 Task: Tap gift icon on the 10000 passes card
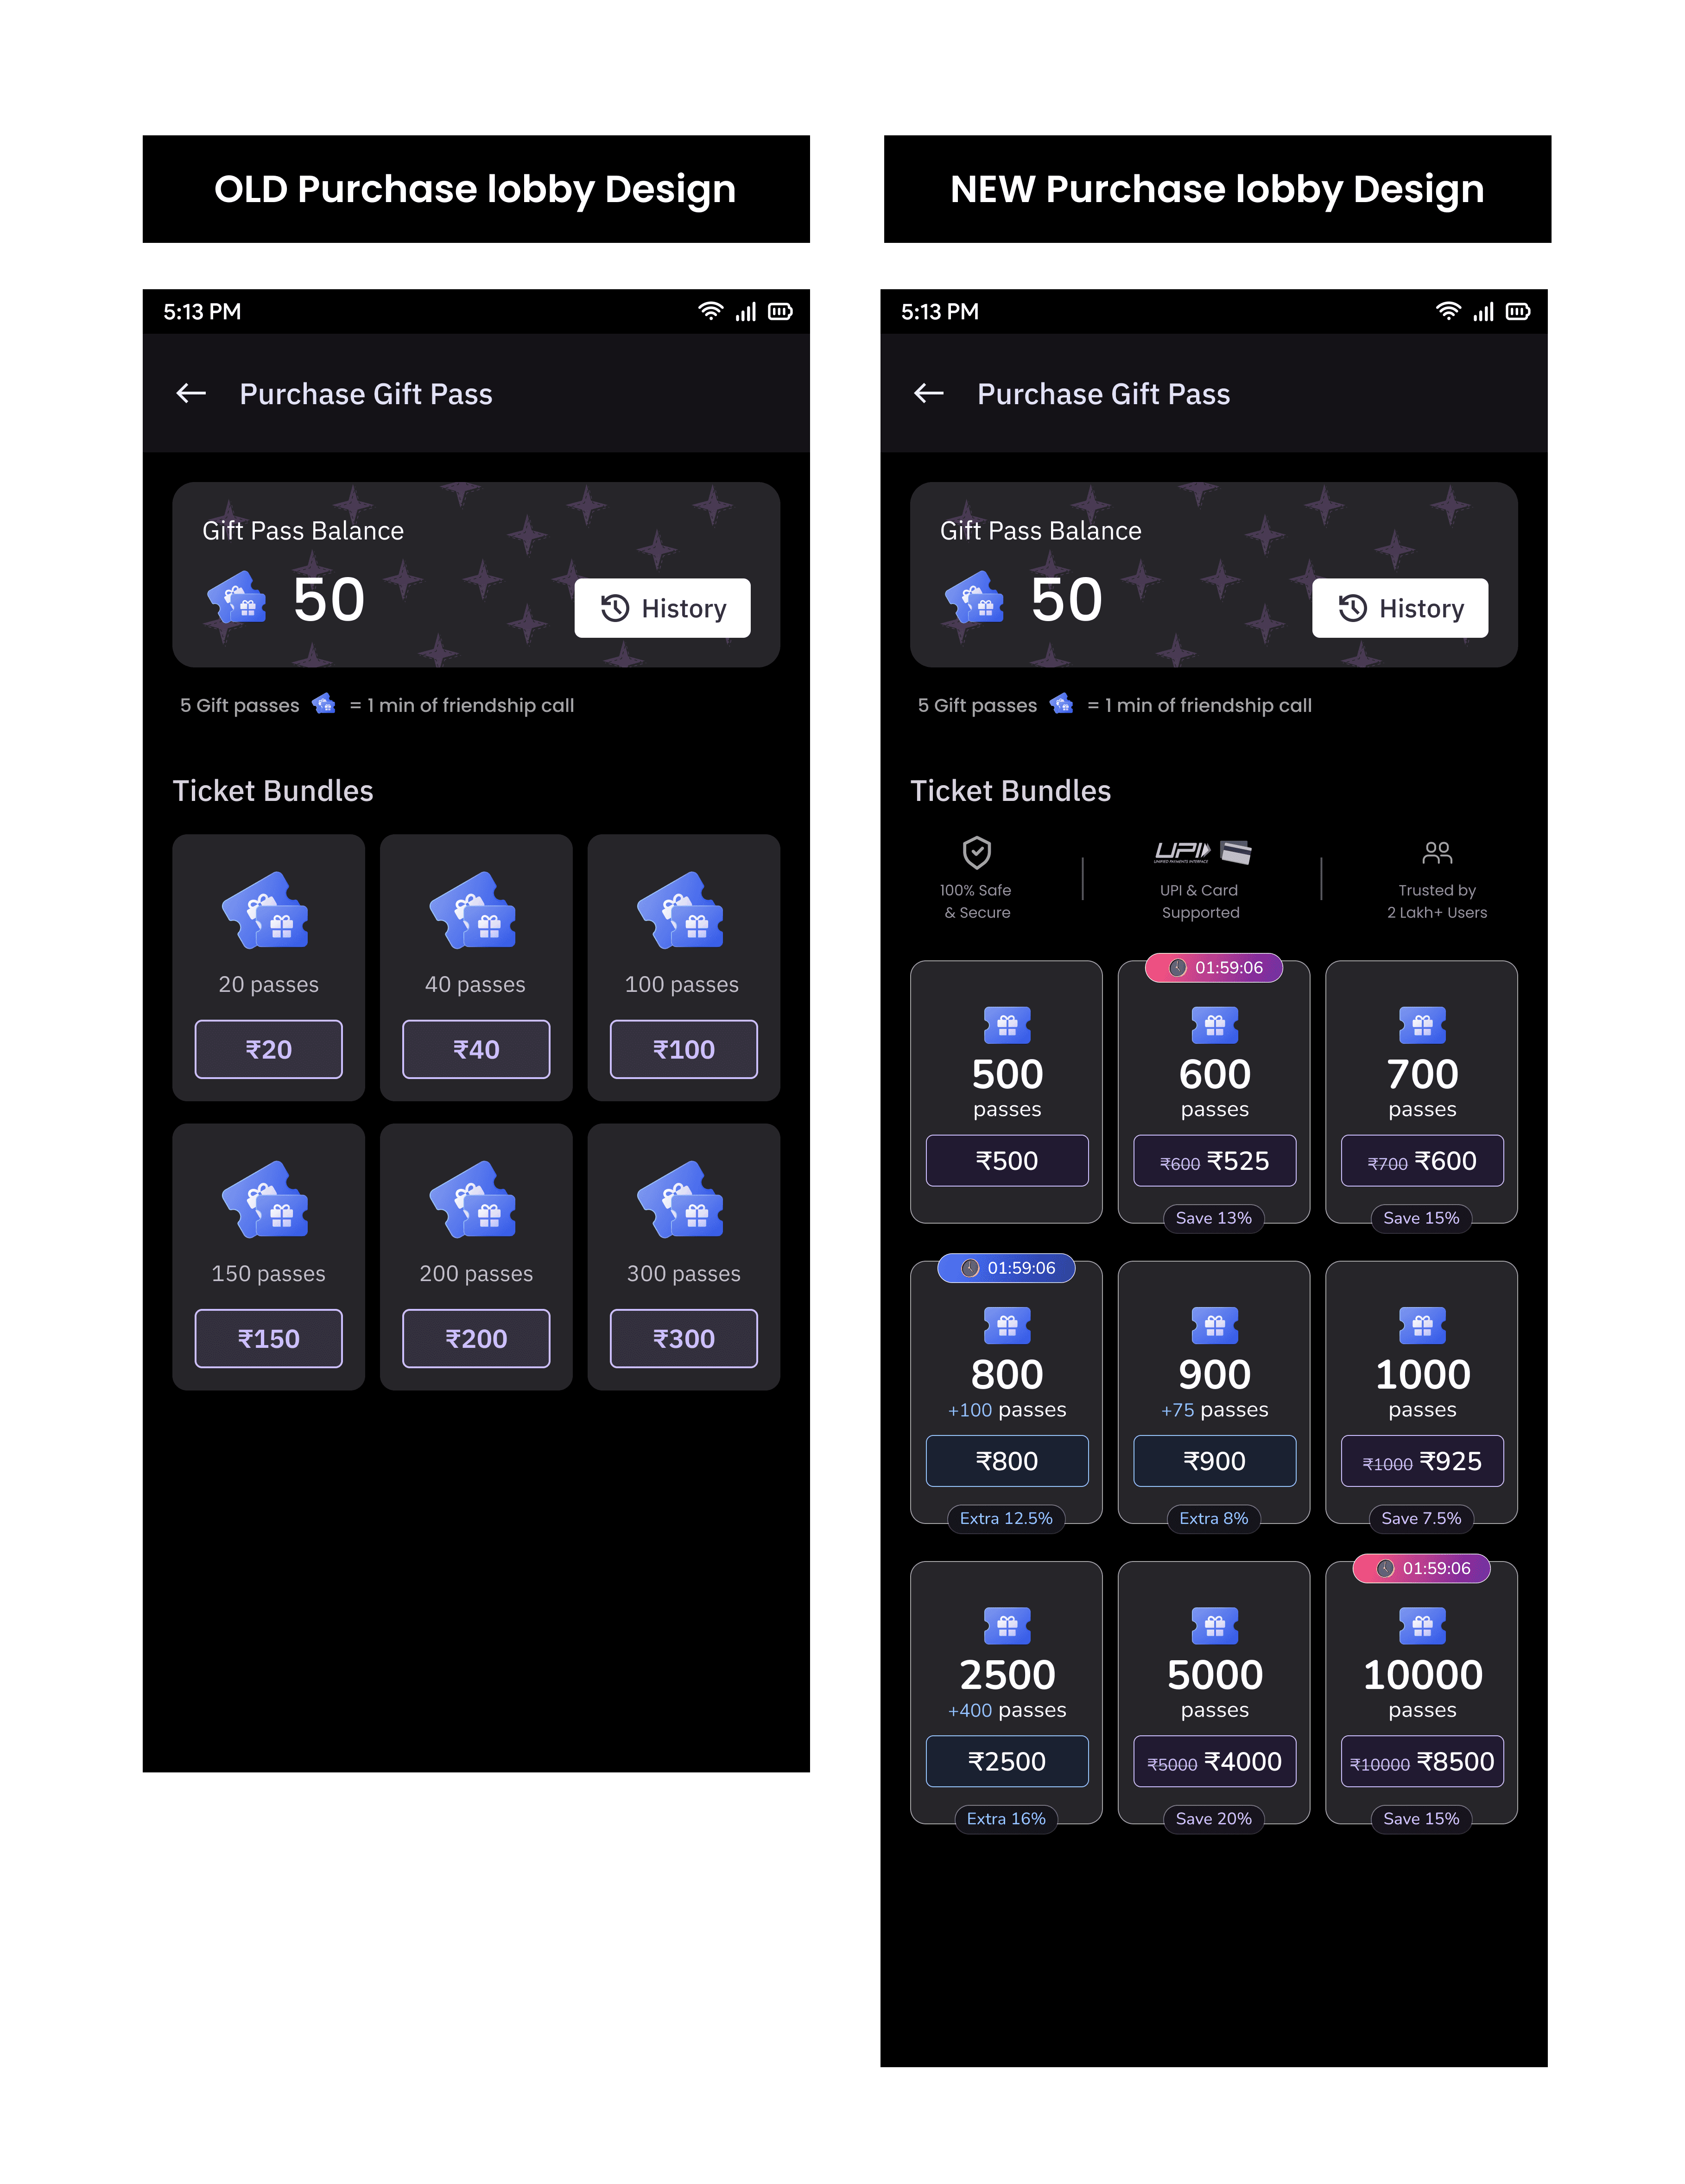click(x=1421, y=1625)
